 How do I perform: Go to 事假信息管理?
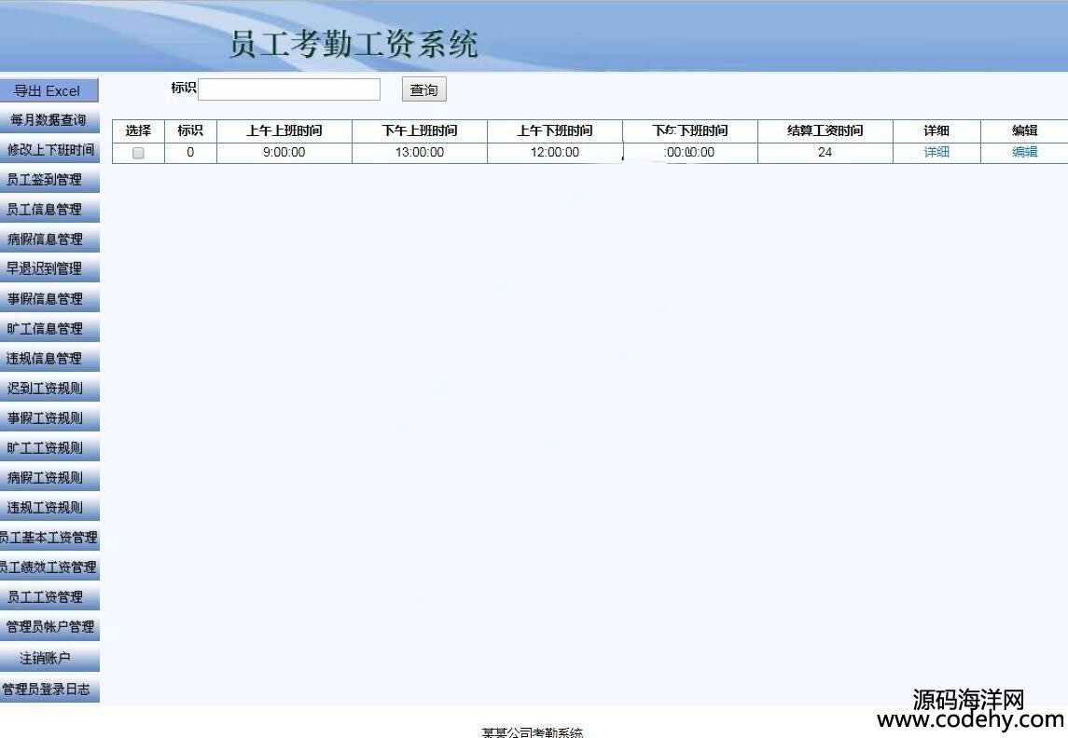click(x=49, y=299)
